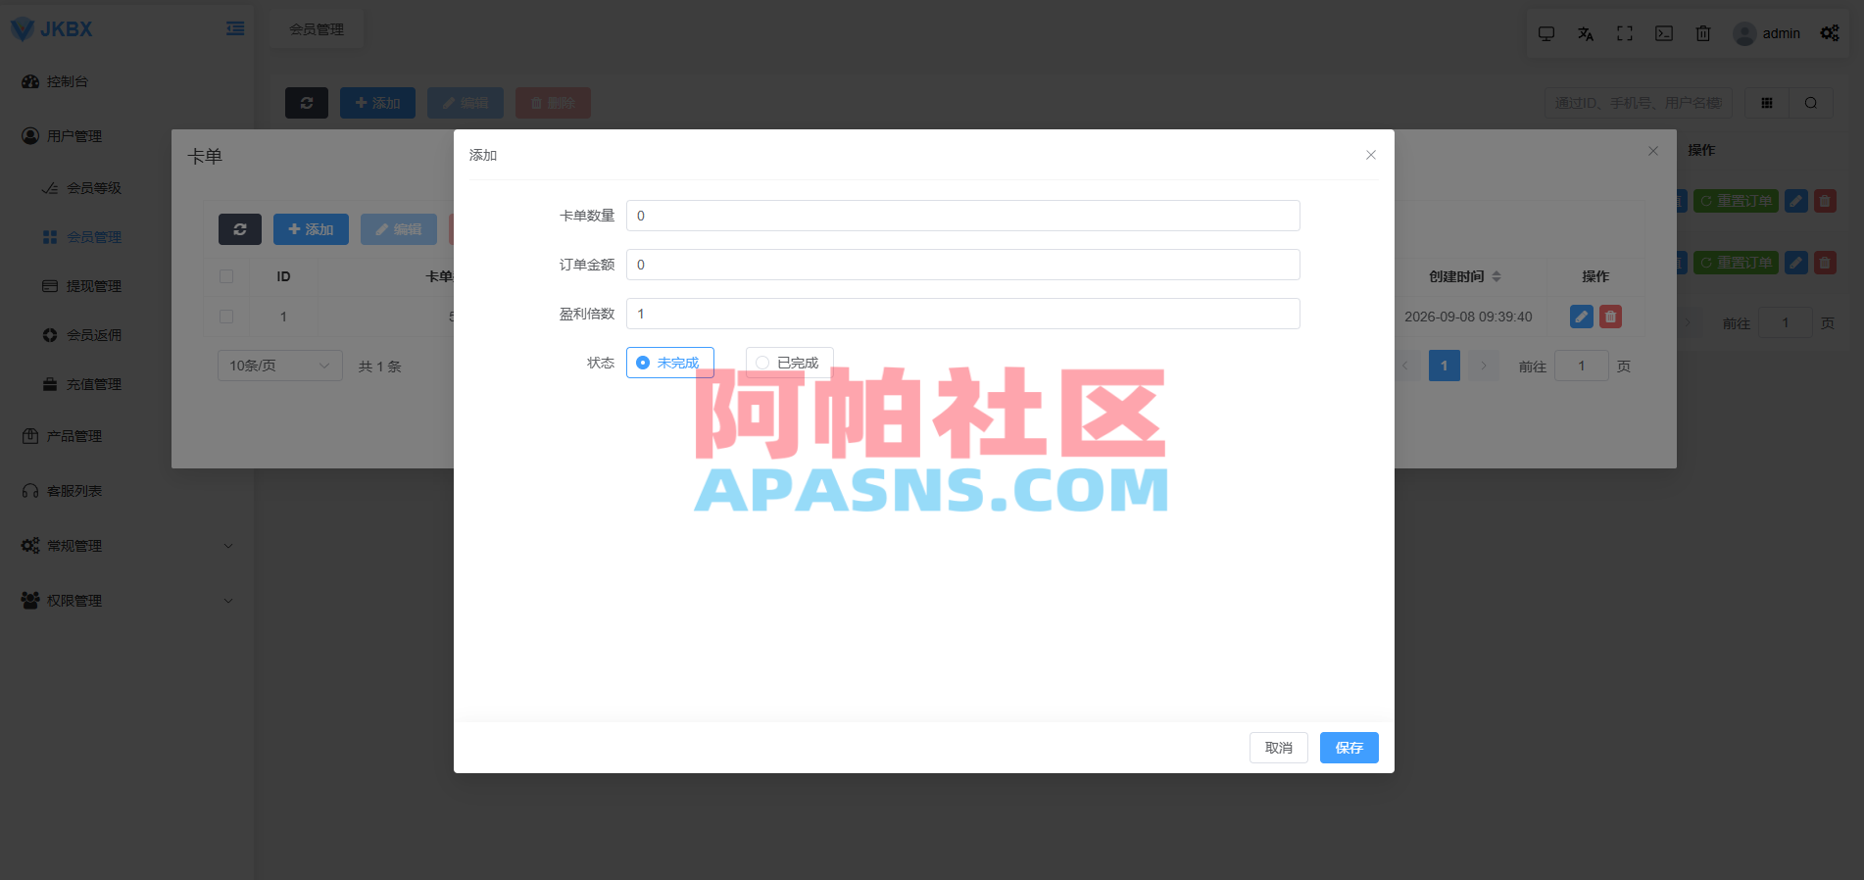Click the 订单金额 input field
Image resolution: width=1864 pixels, height=880 pixels.
pos(962,265)
